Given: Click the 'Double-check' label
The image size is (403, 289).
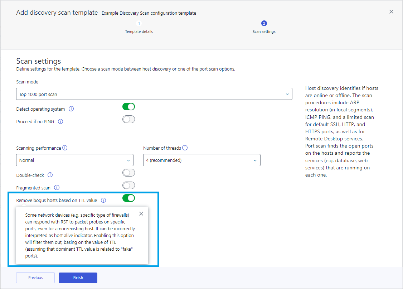Looking at the screenshot, I should [30, 175].
